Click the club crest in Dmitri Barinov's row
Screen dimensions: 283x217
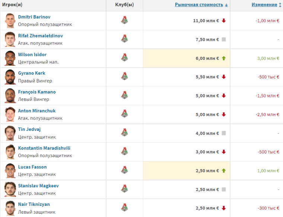click(x=124, y=20)
